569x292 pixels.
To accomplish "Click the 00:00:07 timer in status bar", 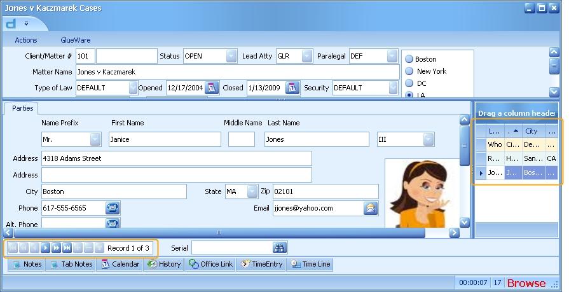I will pos(473,282).
